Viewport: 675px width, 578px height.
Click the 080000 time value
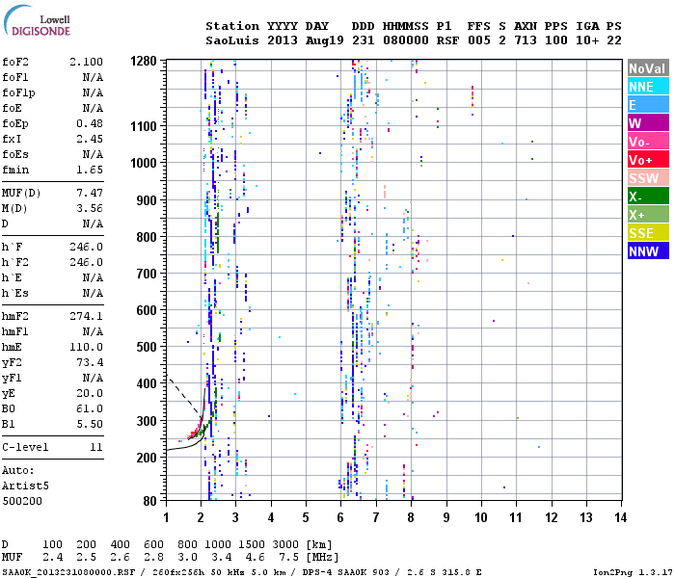click(x=406, y=40)
